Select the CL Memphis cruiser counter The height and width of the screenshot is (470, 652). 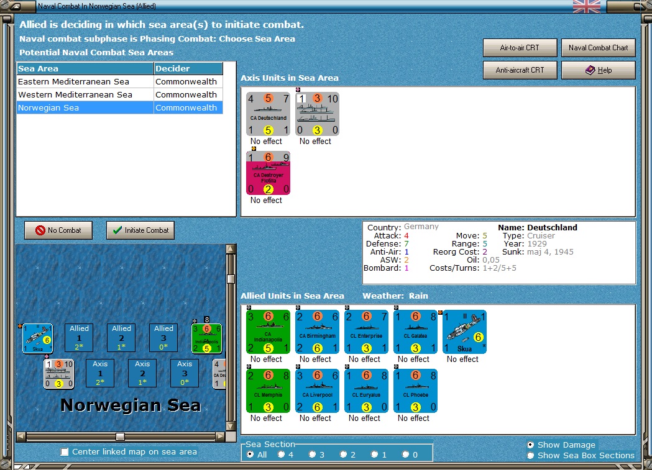point(269,391)
